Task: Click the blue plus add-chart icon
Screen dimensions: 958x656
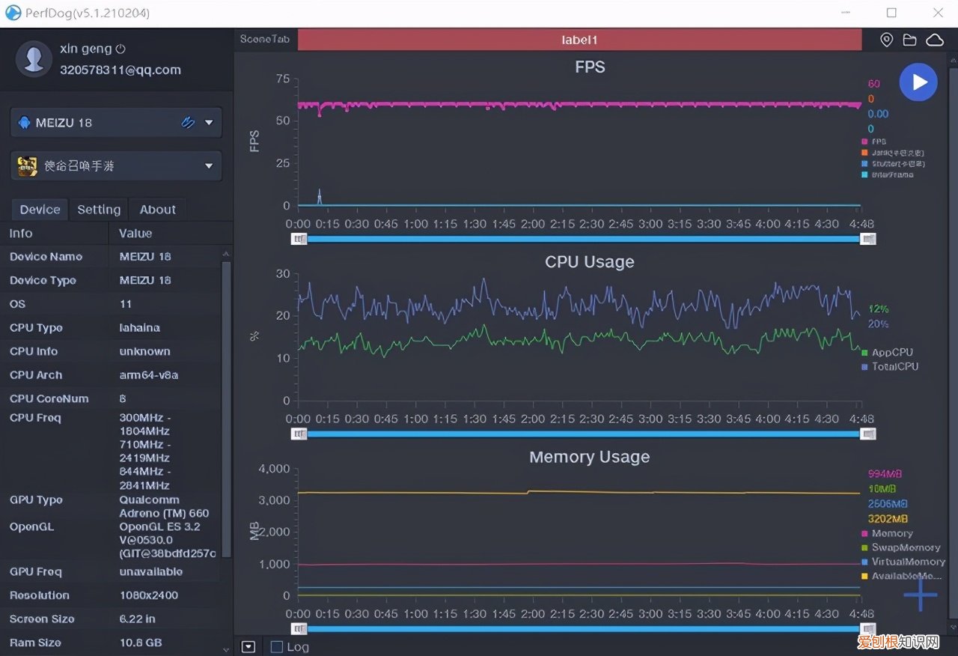Action: (x=920, y=595)
